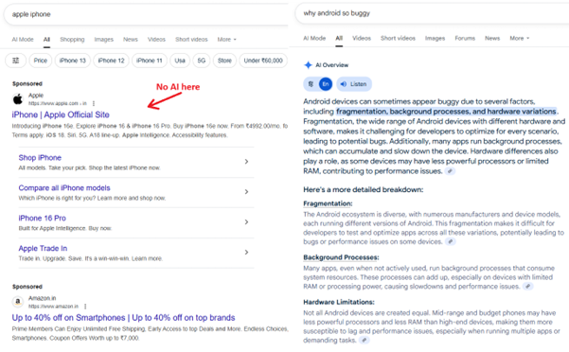Click the apple iphone search box
This screenshot has width=569, height=352.
point(145,14)
